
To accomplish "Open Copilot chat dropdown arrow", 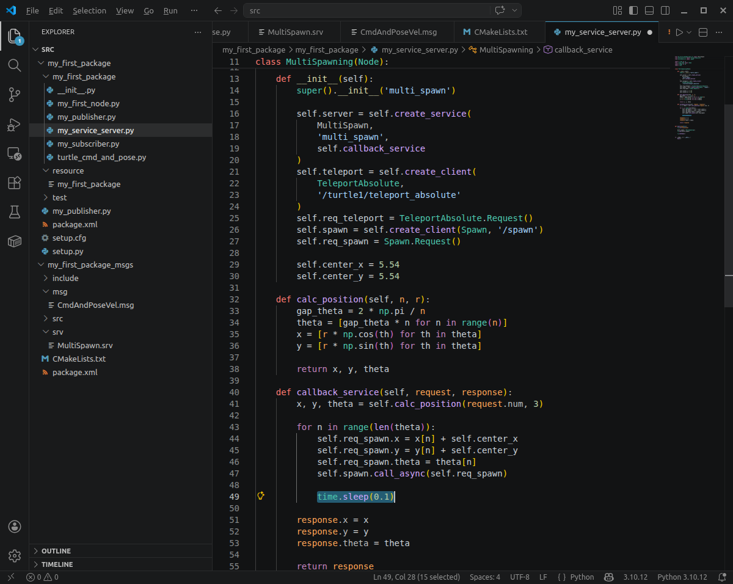I will click(515, 10).
